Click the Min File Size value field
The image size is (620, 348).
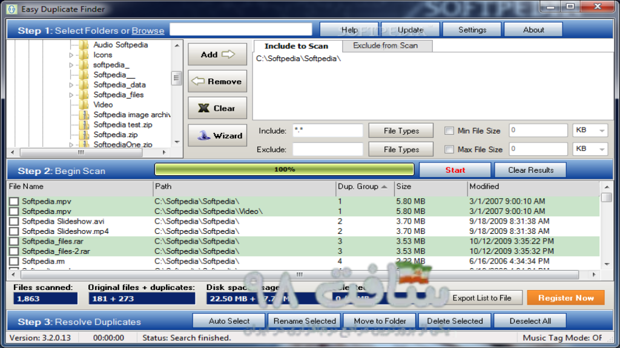pos(538,130)
